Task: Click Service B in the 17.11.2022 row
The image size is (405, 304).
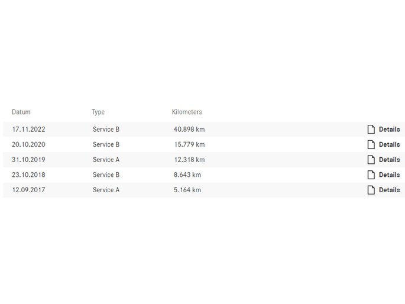Action: (x=106, y=130)
